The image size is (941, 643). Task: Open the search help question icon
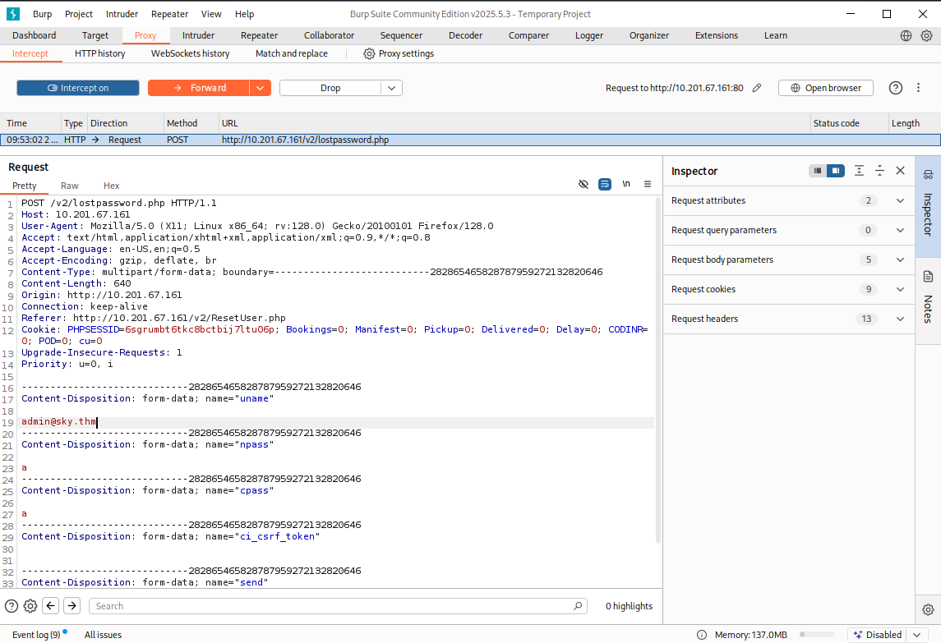pyautogui.click(x=12, y=606)
